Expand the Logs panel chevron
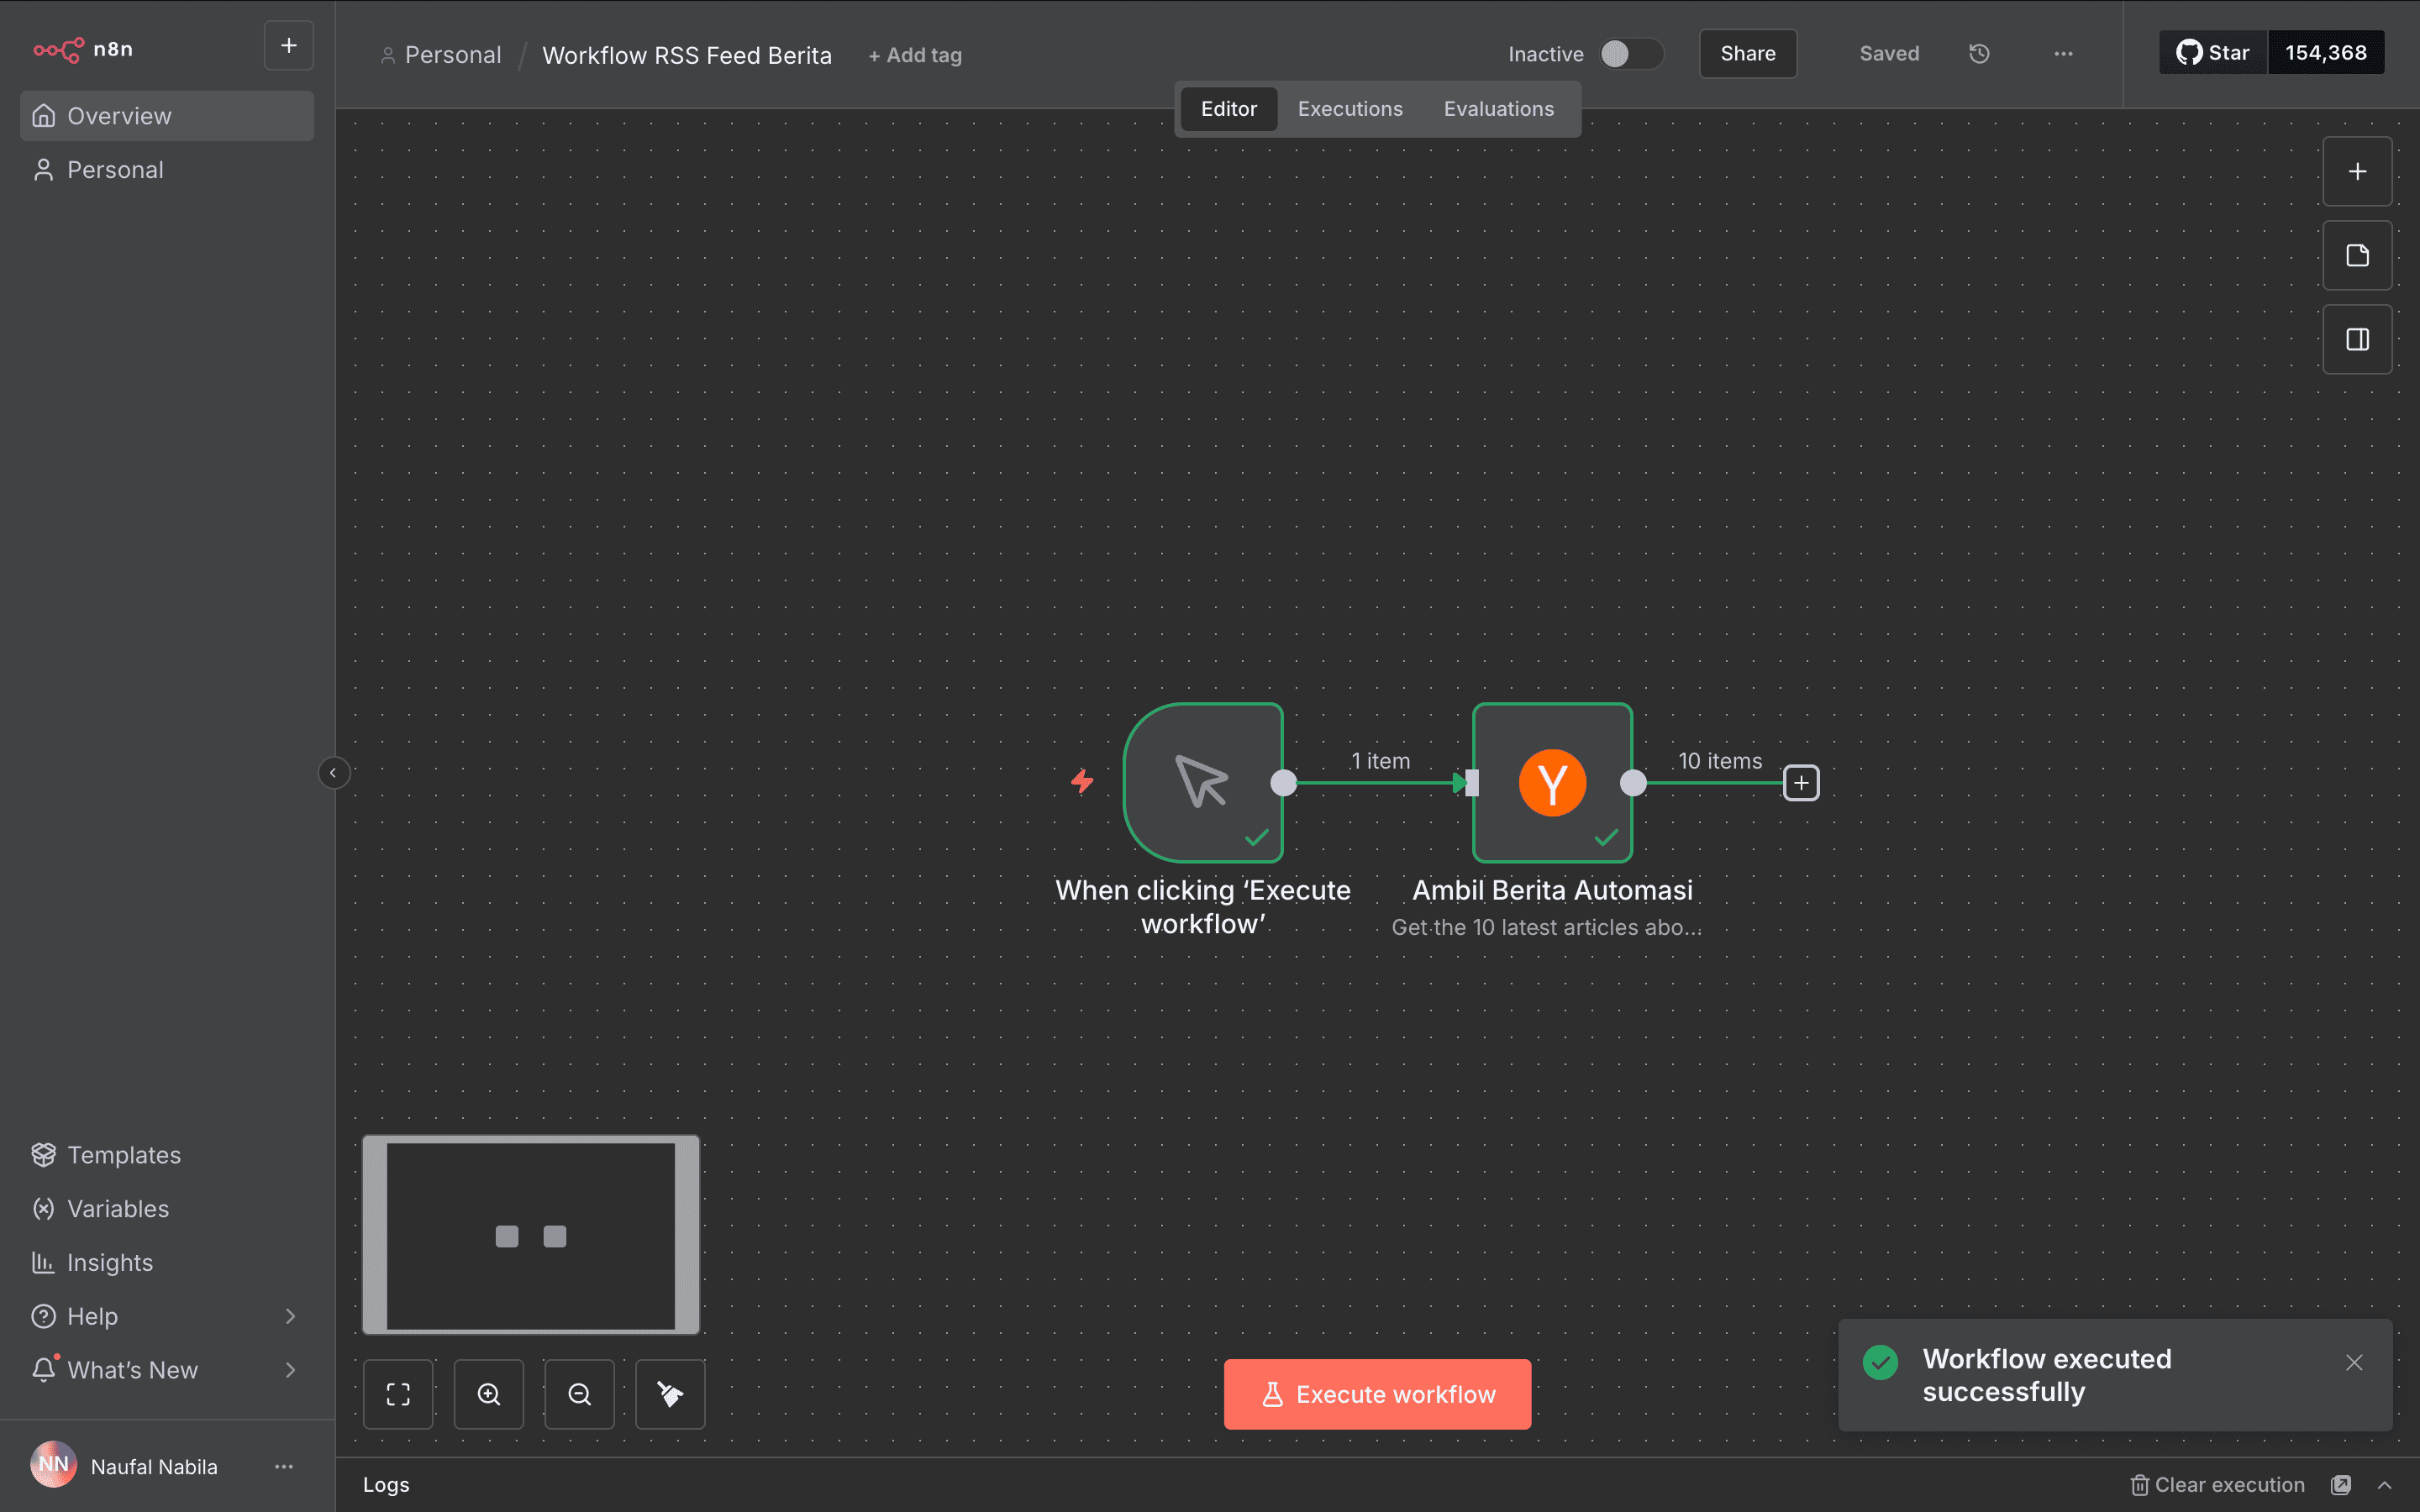This screenshot has width=2420, height=1512. (2385, 1485)
